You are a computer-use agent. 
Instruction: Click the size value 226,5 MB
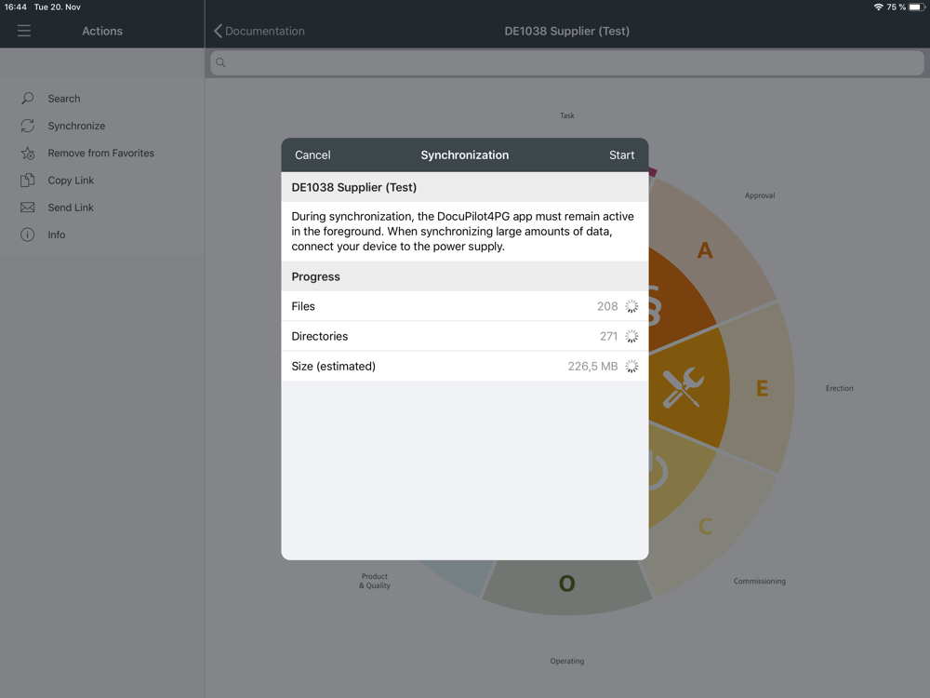click(x=592, y=366)
